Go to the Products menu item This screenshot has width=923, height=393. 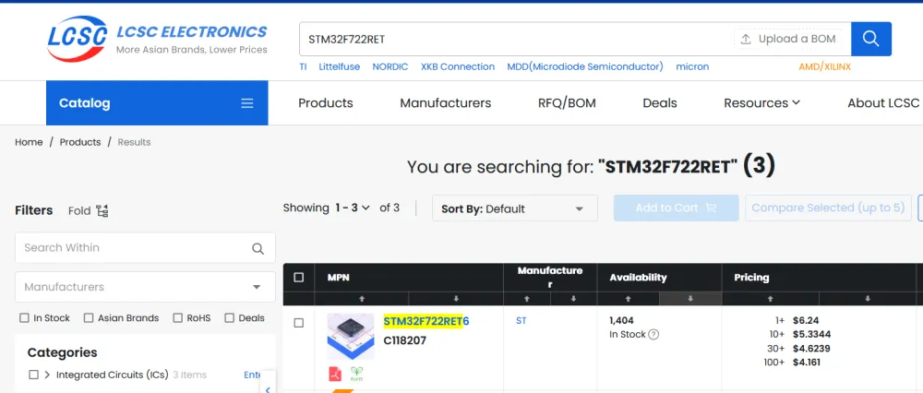326,103
